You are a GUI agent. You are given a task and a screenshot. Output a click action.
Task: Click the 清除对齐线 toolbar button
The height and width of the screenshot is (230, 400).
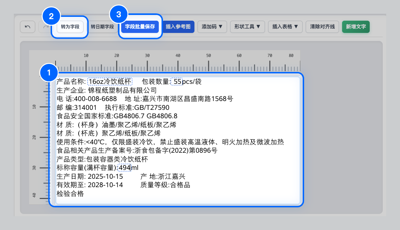click(322, 27)
